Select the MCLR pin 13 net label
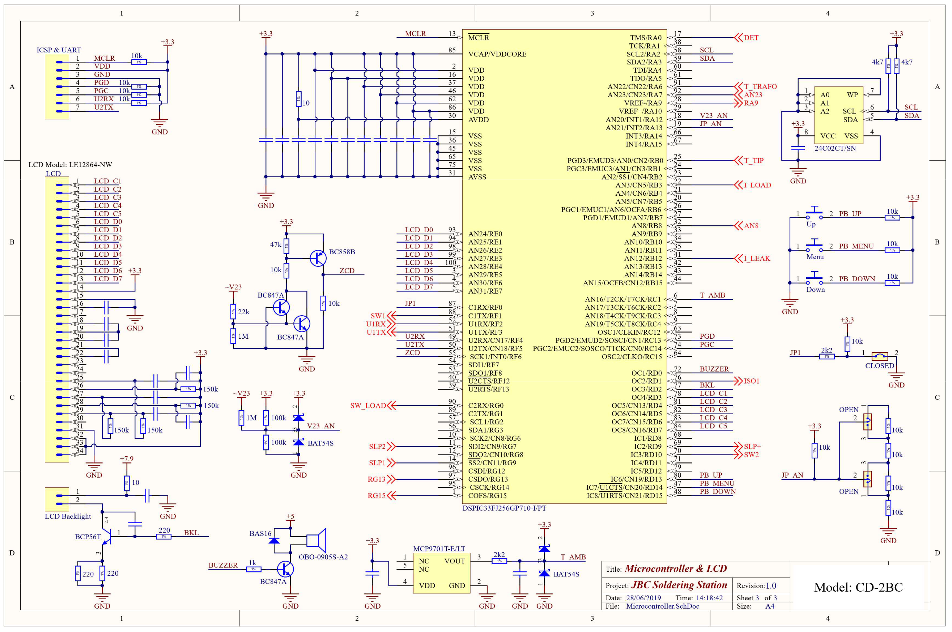 (x=416, y=33)
